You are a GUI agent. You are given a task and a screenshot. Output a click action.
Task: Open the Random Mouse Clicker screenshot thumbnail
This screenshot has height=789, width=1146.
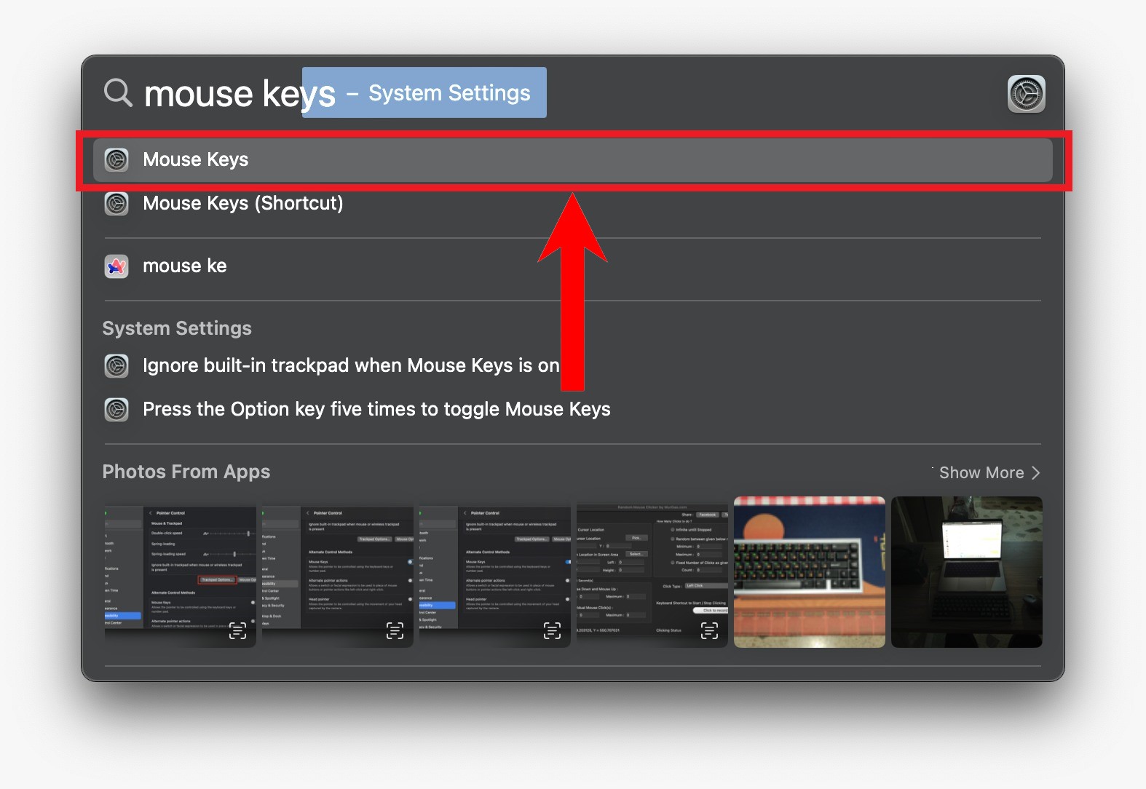pos(652,572)
